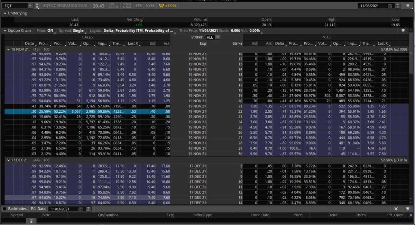Open the EQT symbol dropdown arrow

pos(30,6)
